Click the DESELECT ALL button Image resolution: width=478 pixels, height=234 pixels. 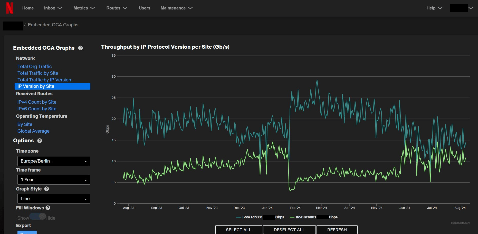point(289,230)
